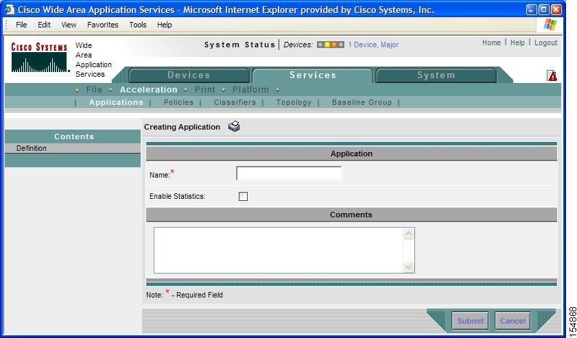This screenshot has height=338, width=577.
Task: Select the Applications sub-tab
Action: (x=116, y=102)
